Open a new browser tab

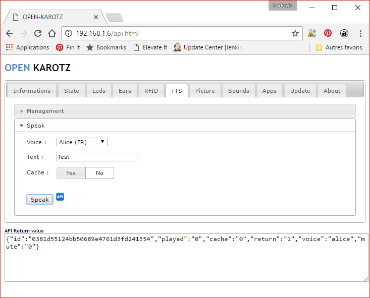coord(115,18)
